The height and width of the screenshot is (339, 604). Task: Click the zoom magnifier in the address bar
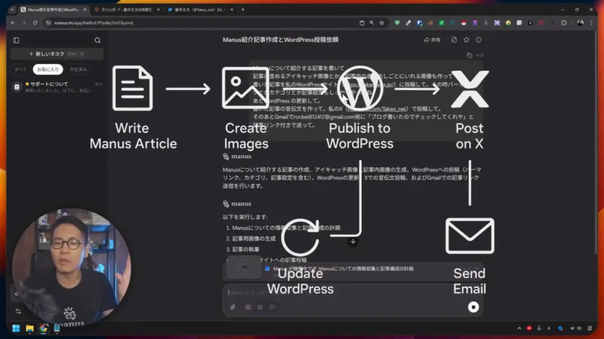pos(372,23)
